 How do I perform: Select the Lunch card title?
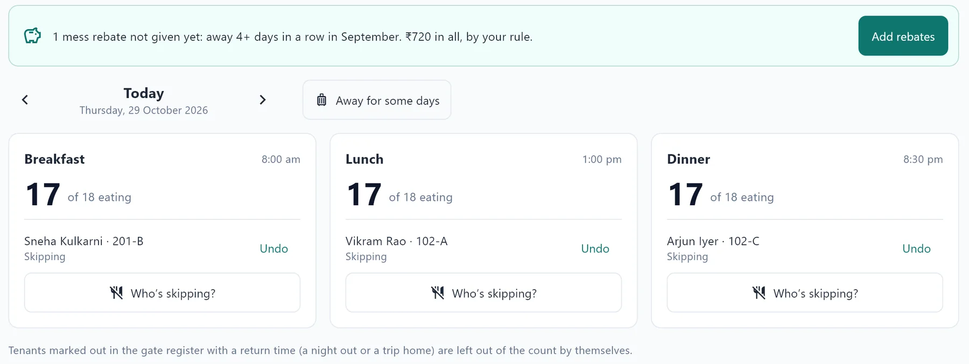(x=364, y=159)
